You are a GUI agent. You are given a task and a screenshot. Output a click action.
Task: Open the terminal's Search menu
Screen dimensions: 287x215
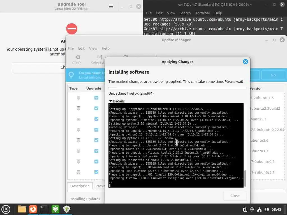[x=185, y=13]
